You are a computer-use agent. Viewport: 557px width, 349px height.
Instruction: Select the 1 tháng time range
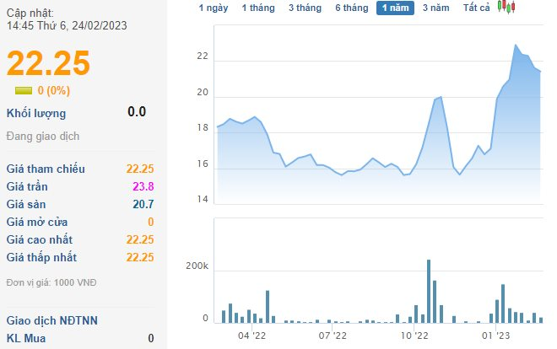(x=258, y=8)
